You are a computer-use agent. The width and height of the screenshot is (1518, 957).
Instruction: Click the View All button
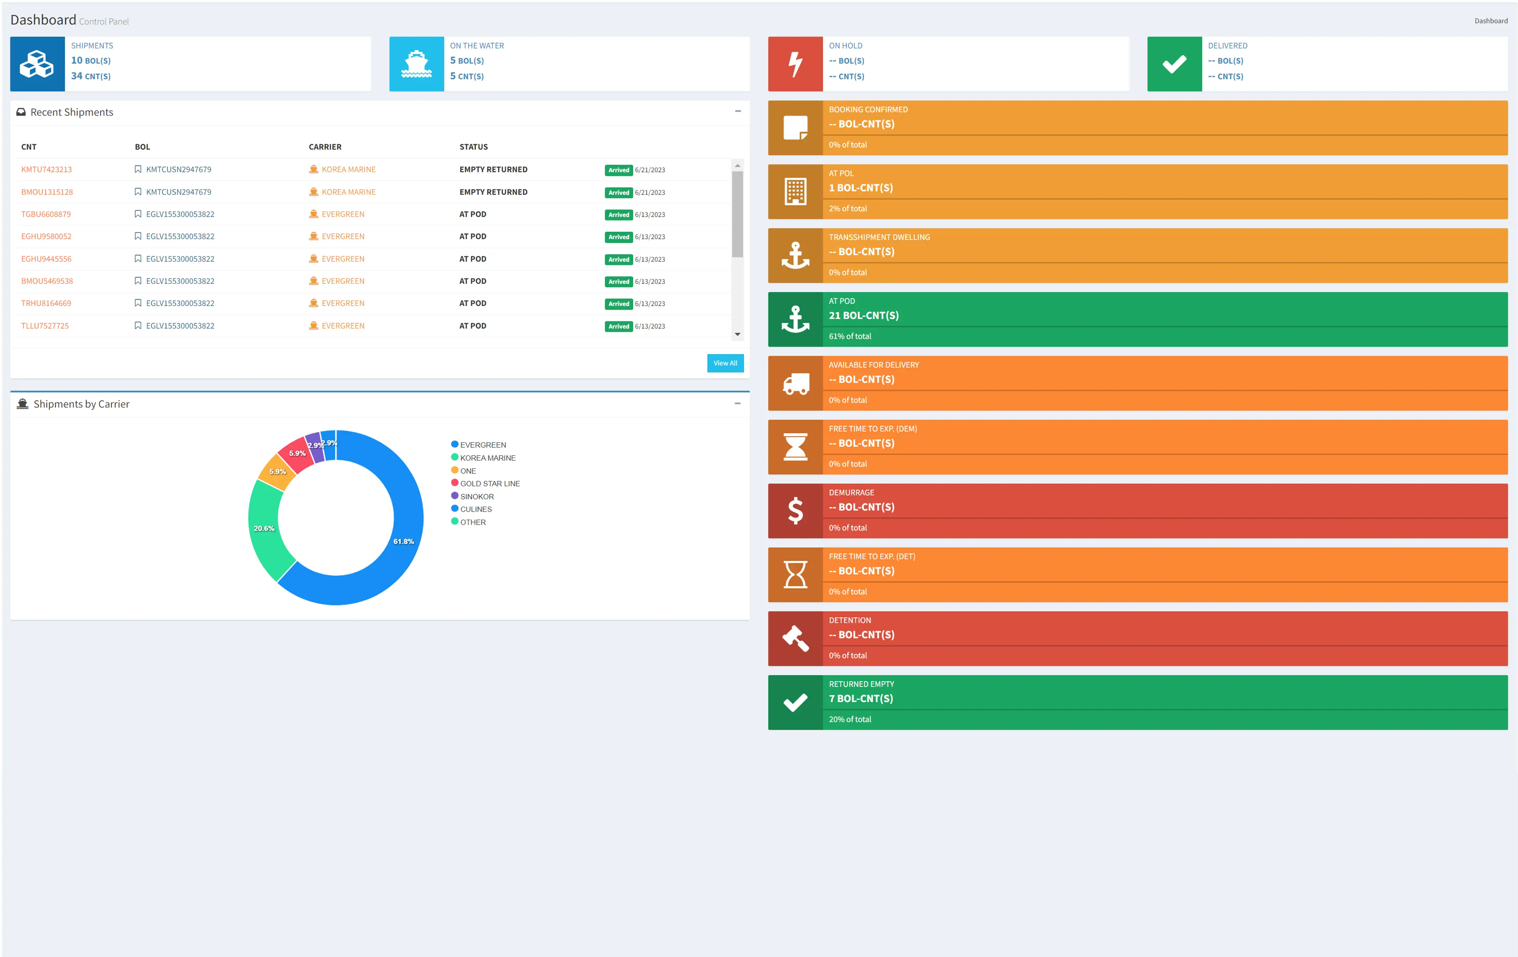click(x=725, y=363)
